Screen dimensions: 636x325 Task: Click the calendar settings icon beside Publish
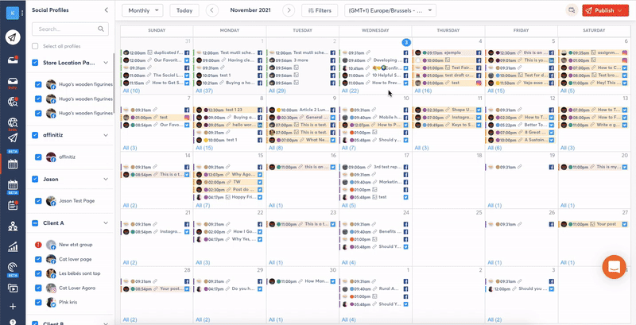572,10
